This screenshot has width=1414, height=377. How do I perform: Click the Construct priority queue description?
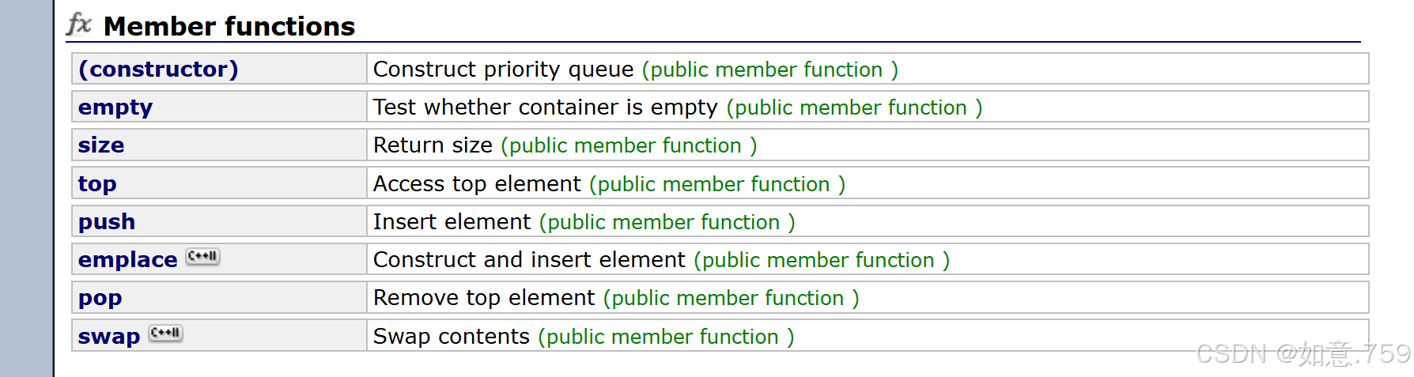503,69
